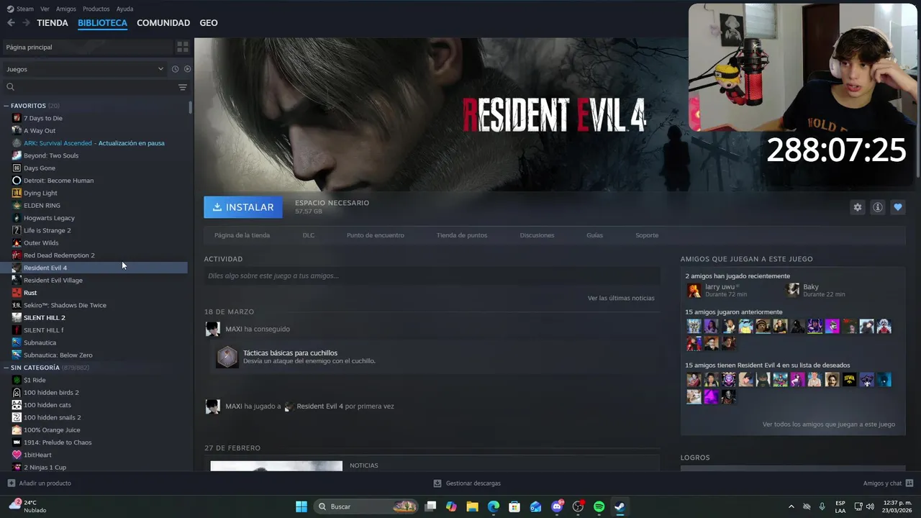Toggle the favorite heart icon

pyautogui.click(x=898, y=207)
